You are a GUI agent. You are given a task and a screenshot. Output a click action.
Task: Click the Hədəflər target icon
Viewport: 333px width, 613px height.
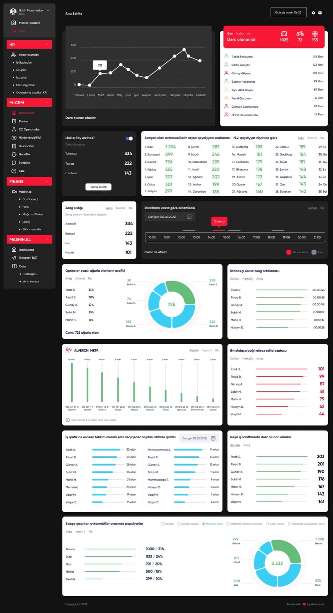tap(14, 154)
